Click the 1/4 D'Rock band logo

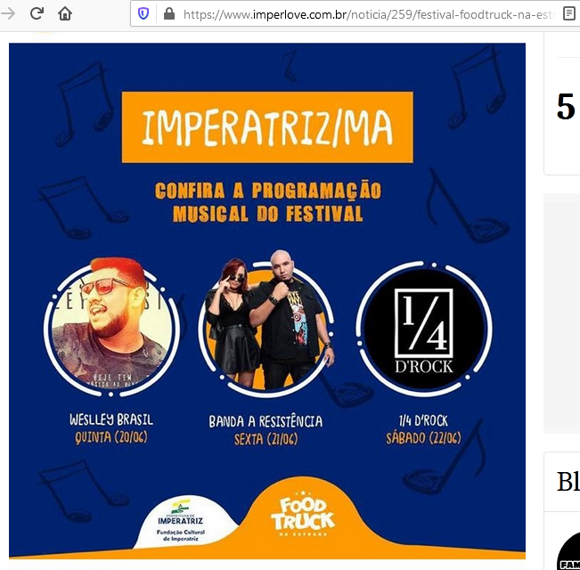click(424, 329)
